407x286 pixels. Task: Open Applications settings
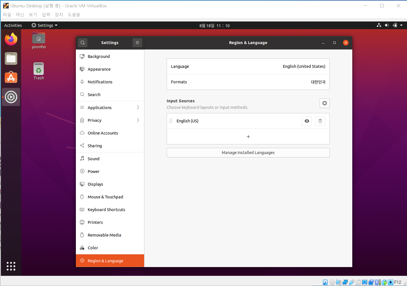[x=110, y=108]
